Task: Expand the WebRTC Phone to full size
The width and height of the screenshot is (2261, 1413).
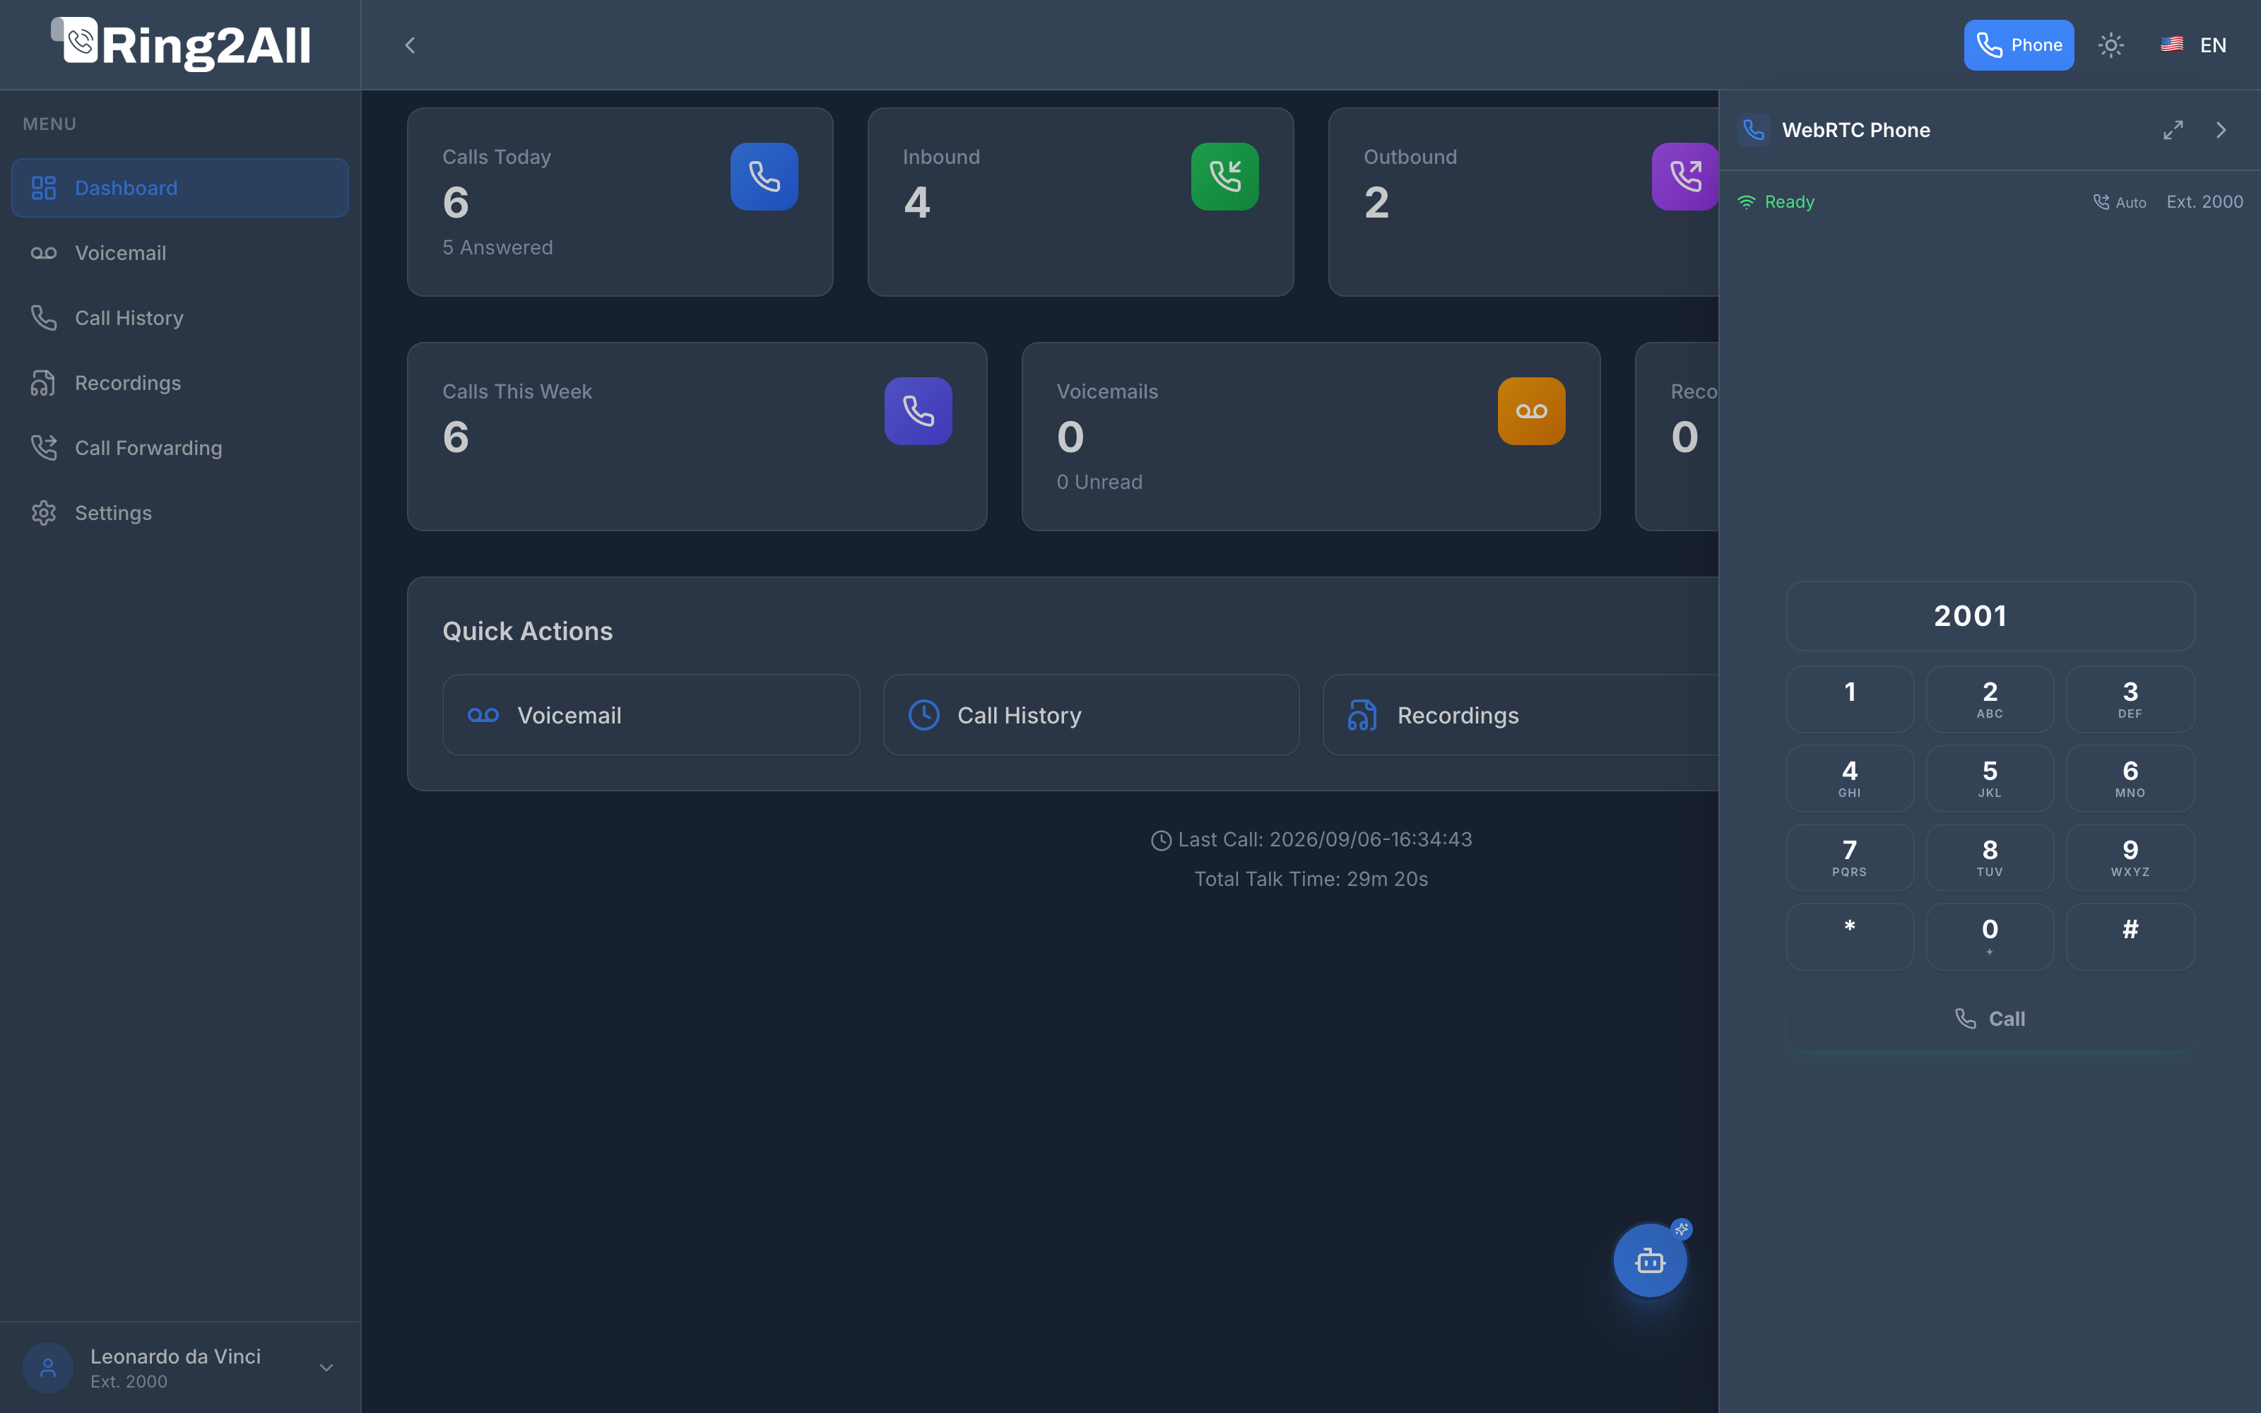Action: pos(2173,130)
